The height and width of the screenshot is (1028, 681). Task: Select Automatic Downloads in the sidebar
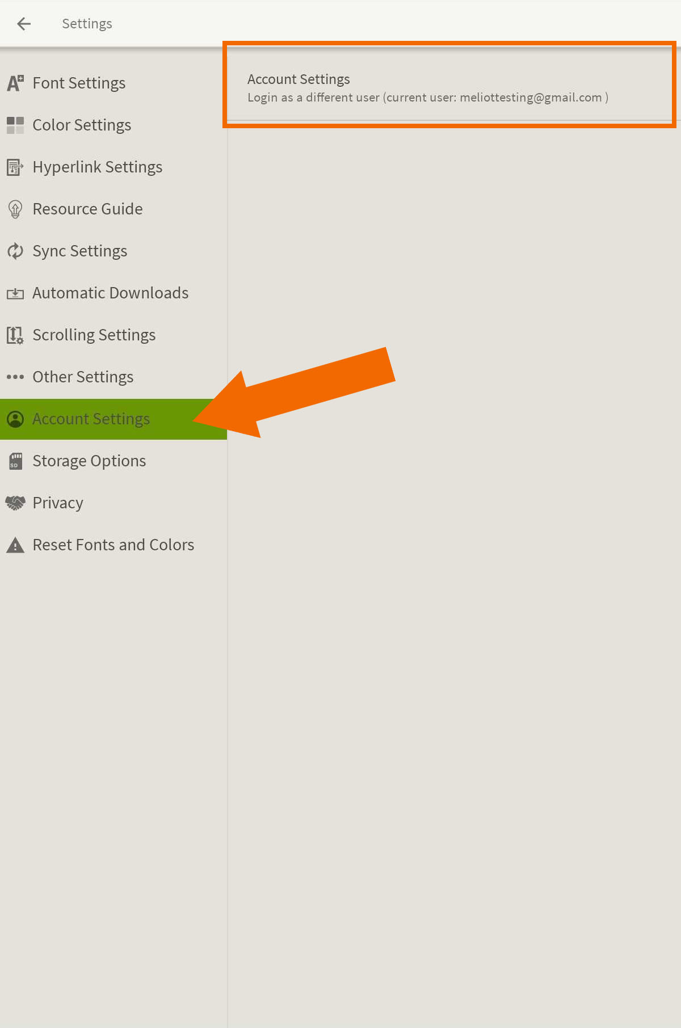(110, 293)
